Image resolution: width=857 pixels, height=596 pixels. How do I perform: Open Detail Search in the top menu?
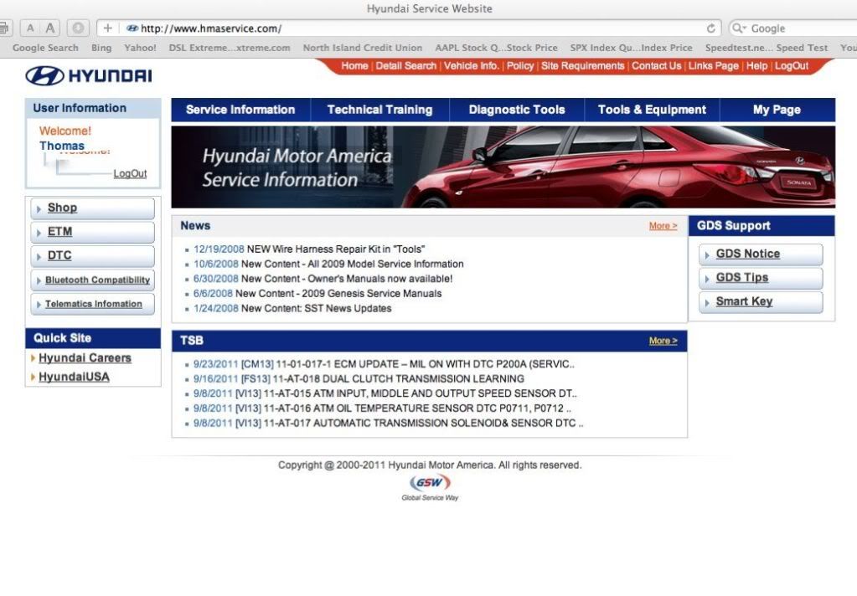point(406,66)
